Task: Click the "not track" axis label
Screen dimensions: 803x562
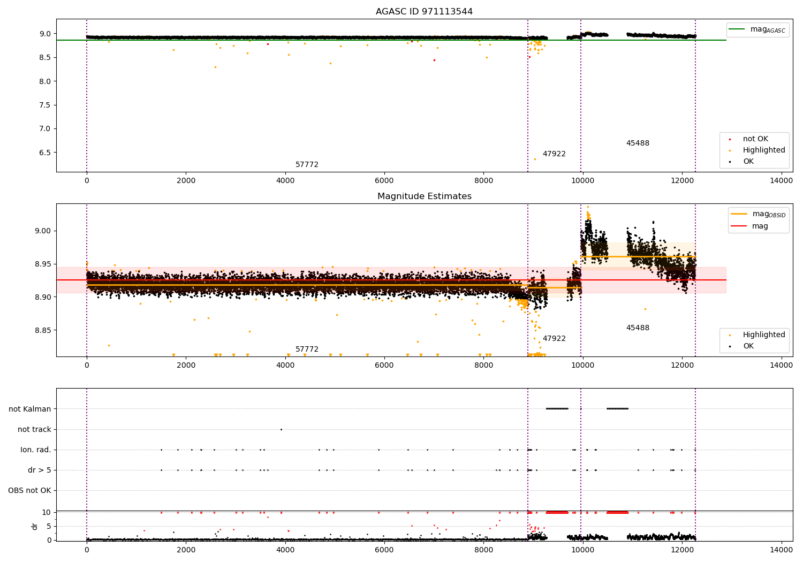Action: tap(34, 430)
